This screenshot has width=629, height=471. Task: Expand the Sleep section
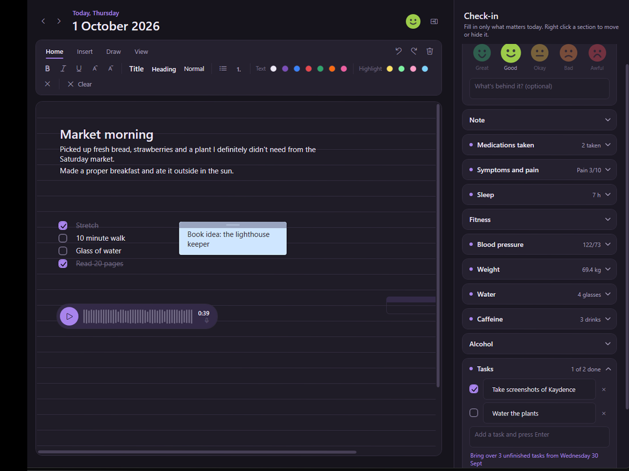point(539,195)
